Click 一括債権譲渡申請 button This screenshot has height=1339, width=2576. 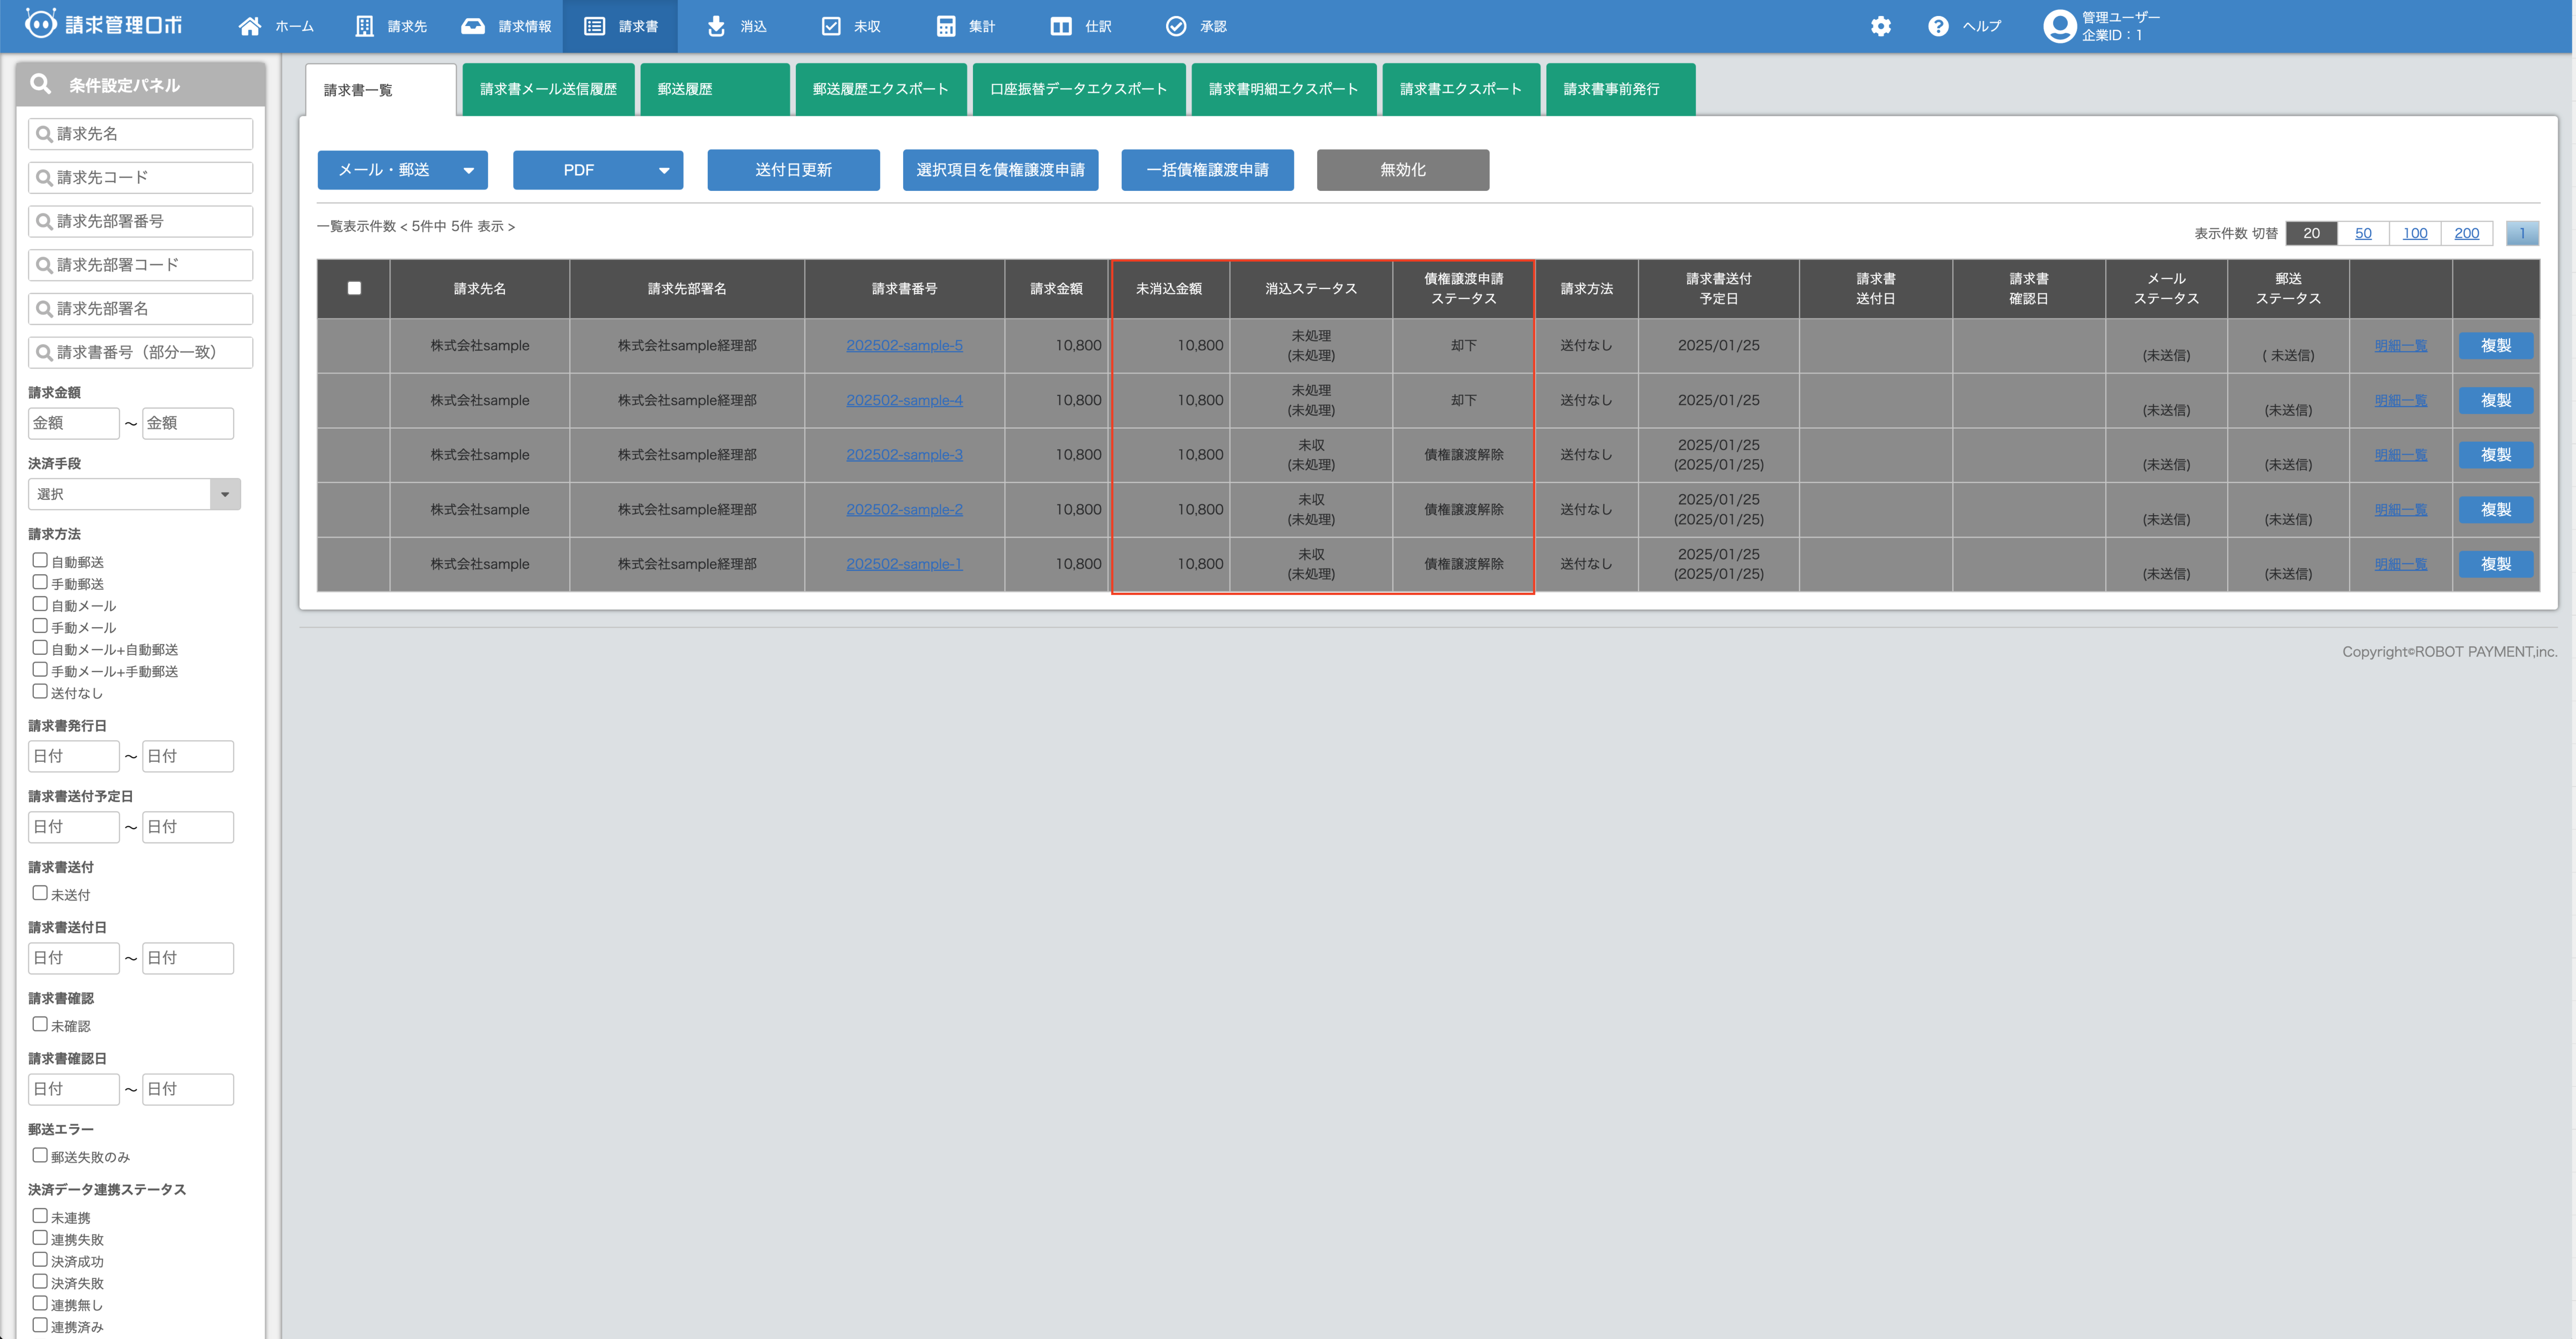[x=1207, y=170]
